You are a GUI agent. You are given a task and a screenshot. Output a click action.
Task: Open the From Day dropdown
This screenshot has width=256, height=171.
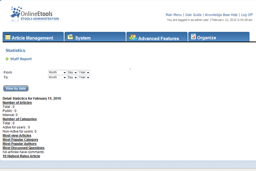(x=72, y=72)
